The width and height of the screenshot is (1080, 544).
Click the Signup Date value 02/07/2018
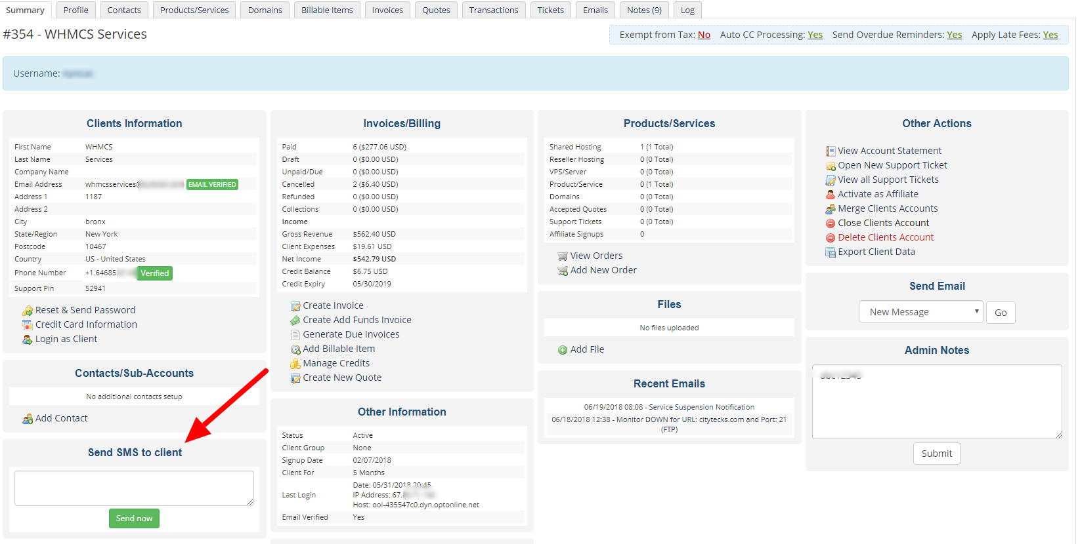[x=372, y=460]
